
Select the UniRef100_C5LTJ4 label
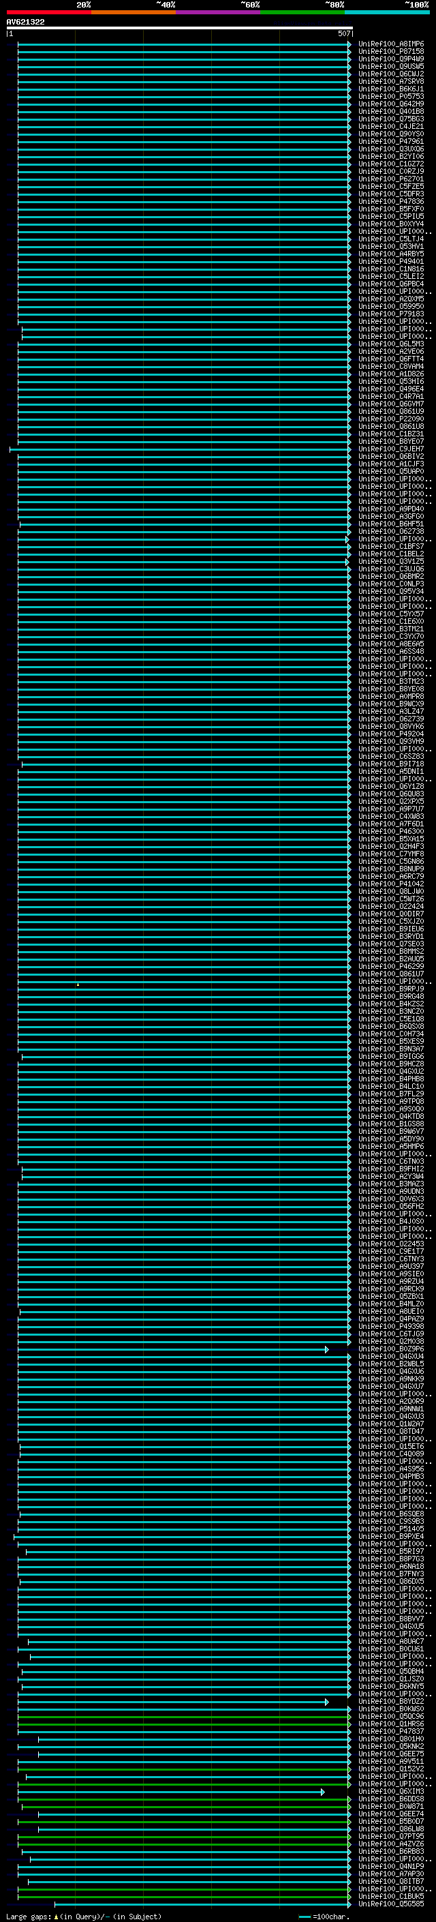point(391,239)
